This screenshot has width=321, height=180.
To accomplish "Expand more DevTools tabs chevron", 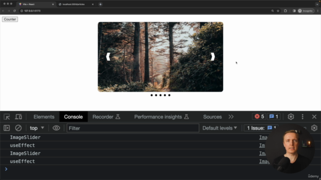I will [231, 116].
